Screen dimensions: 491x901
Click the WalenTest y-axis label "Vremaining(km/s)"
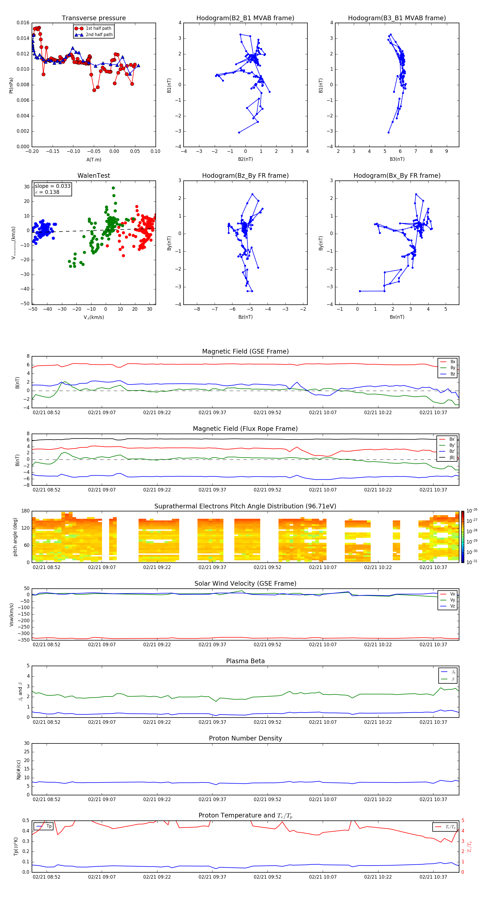point(13,243)
